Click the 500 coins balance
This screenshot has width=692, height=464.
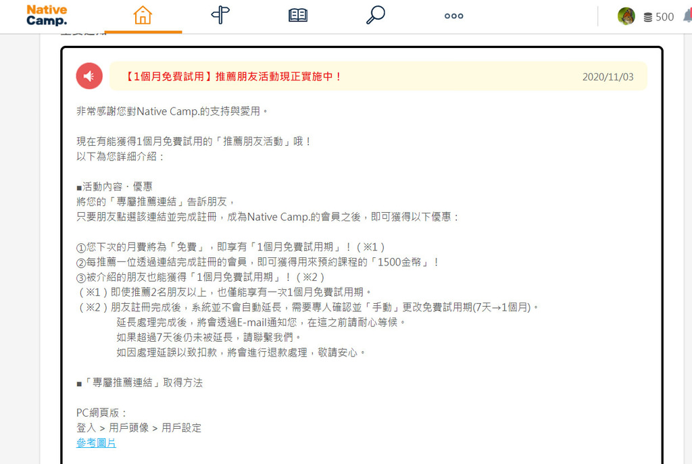pos(658,17)
